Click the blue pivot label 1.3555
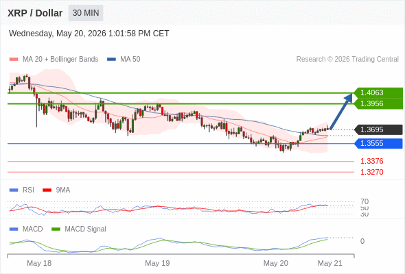405x274 pixels. click(x=378, y=144)
